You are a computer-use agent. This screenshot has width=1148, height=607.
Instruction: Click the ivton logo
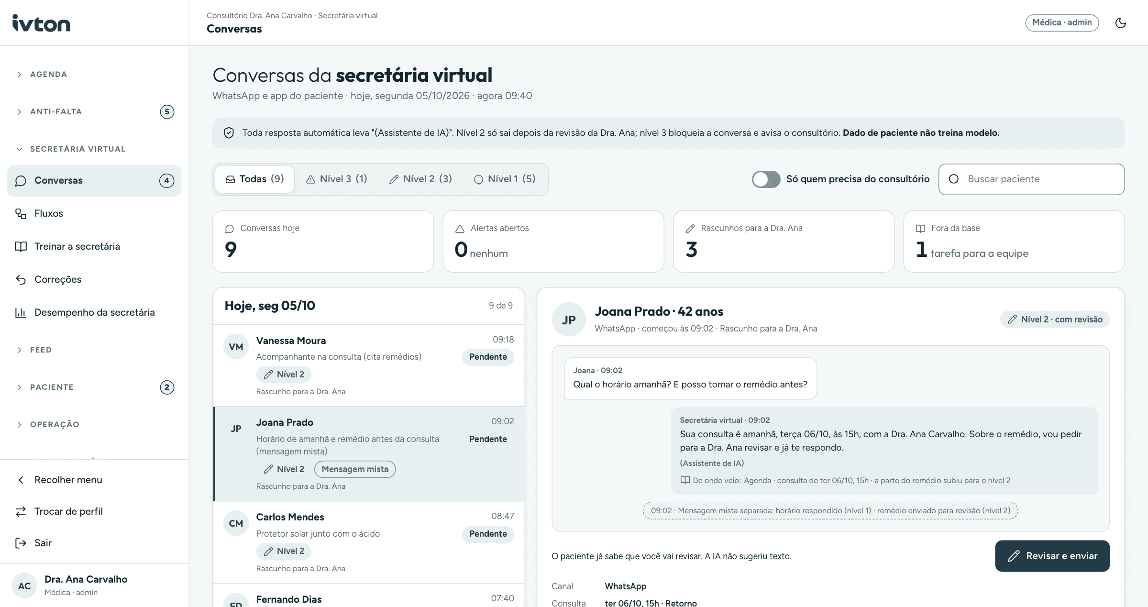41,23
